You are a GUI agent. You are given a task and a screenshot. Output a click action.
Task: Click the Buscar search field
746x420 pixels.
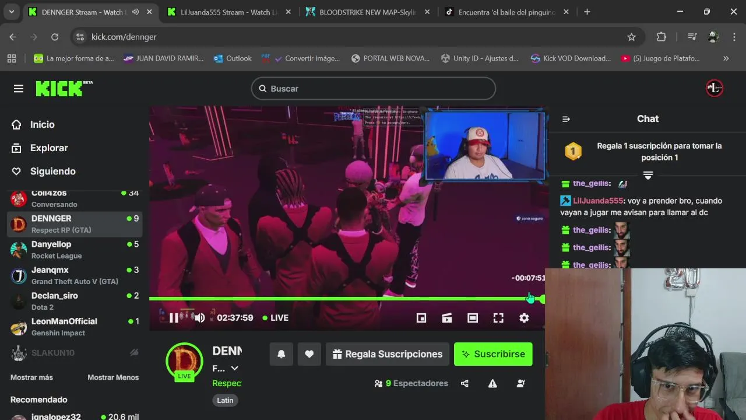(374, 89)
